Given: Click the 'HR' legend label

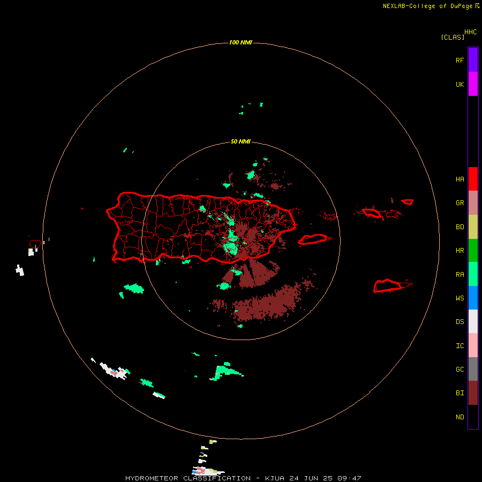Looking at the screenshot, I should [x=460, y=251].
